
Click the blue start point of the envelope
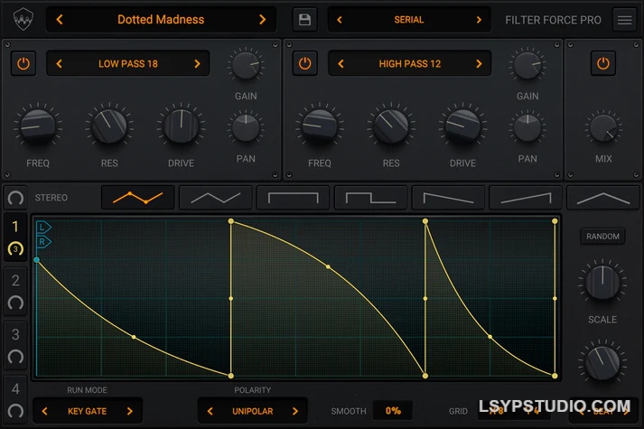[36, 260]
